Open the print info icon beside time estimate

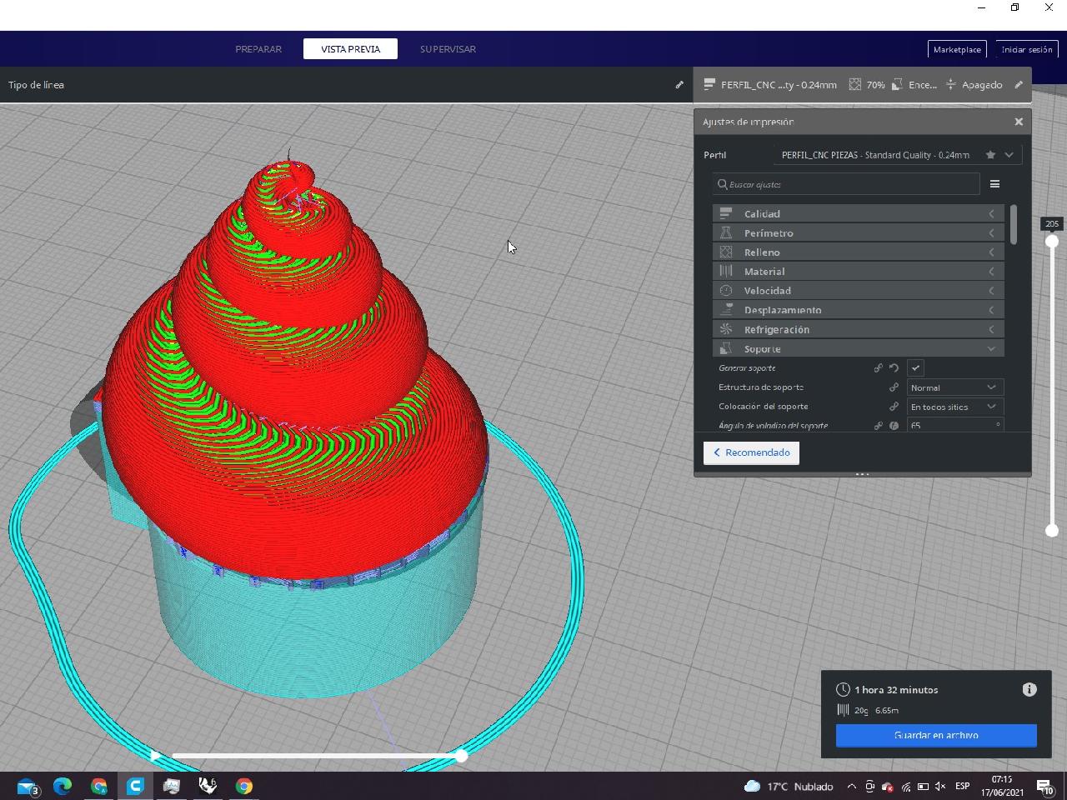[1029, 689]
